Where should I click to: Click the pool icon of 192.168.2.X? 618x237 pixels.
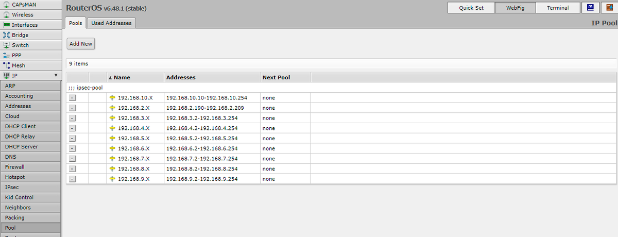pyautogui.click(x=113, y=108)
